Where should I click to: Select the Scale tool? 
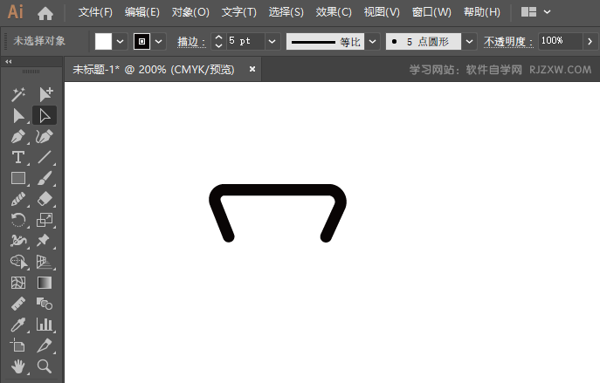45,220
